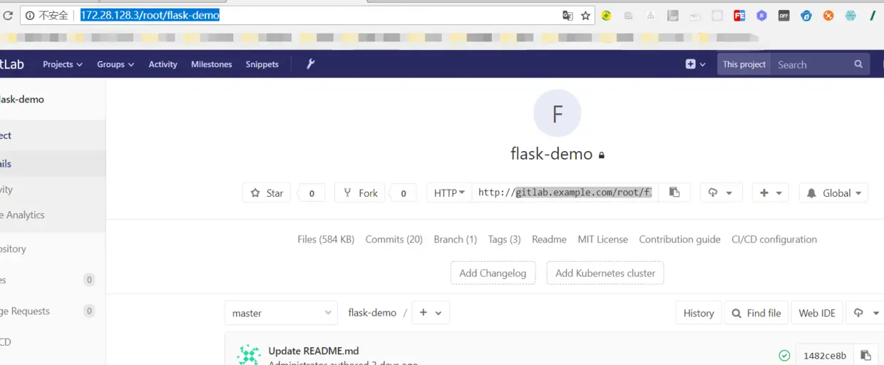View the star count 0
Image resolution: width=884 pixels, height=365 pixels.
coord(311,192)
